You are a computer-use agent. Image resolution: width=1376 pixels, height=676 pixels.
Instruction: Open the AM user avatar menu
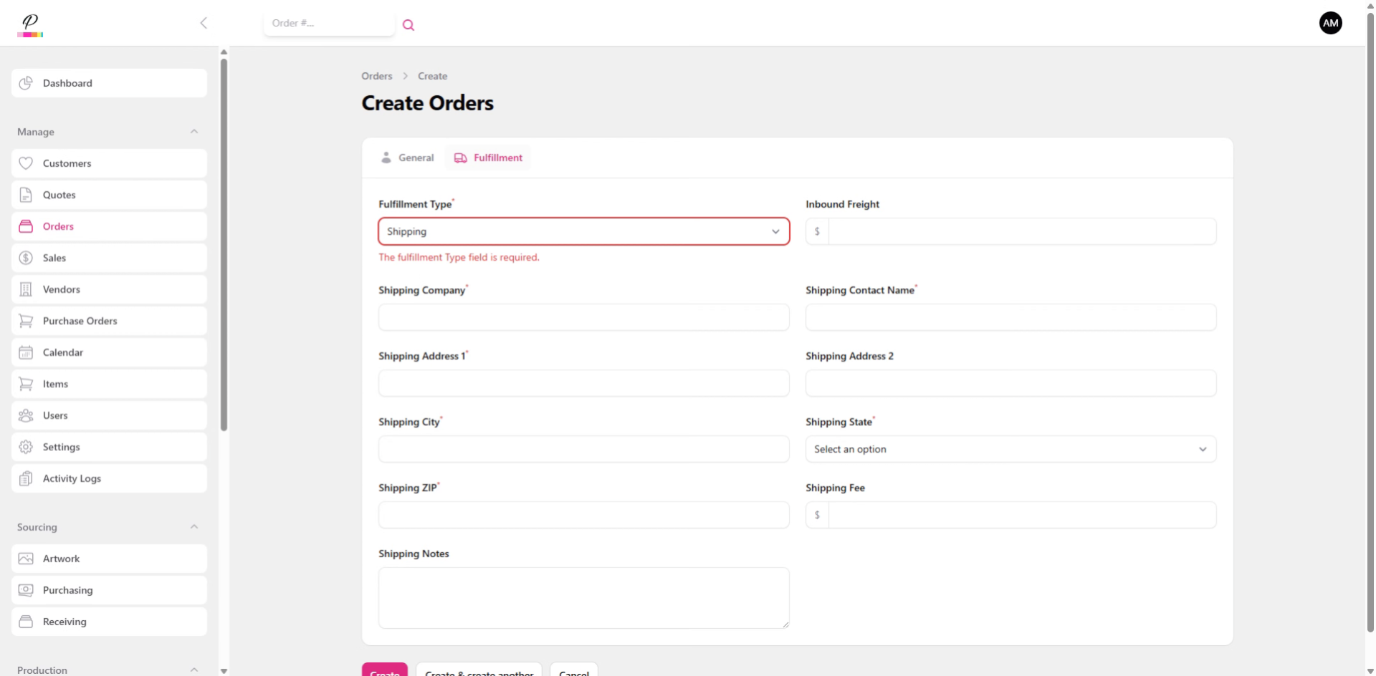1330,22
